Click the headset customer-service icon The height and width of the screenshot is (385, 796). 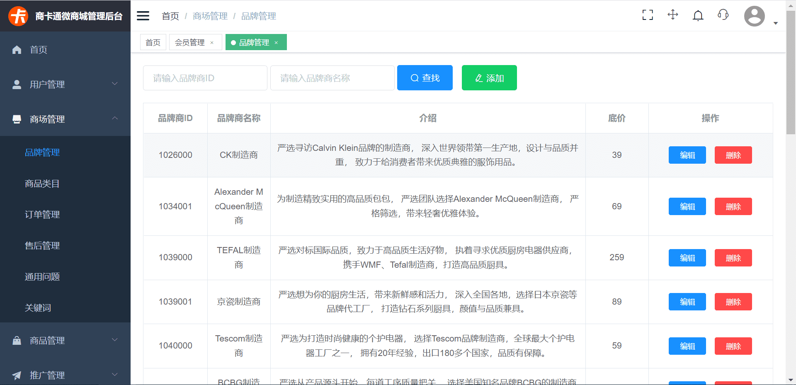pos(723,15)
